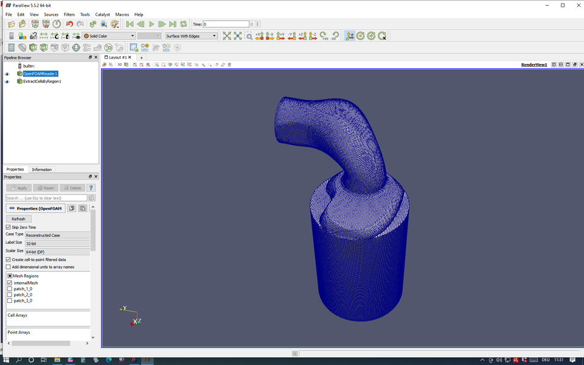Open the Surface With Edges representation dropdown
584x365 pixels.
click(x=190, y=35)
